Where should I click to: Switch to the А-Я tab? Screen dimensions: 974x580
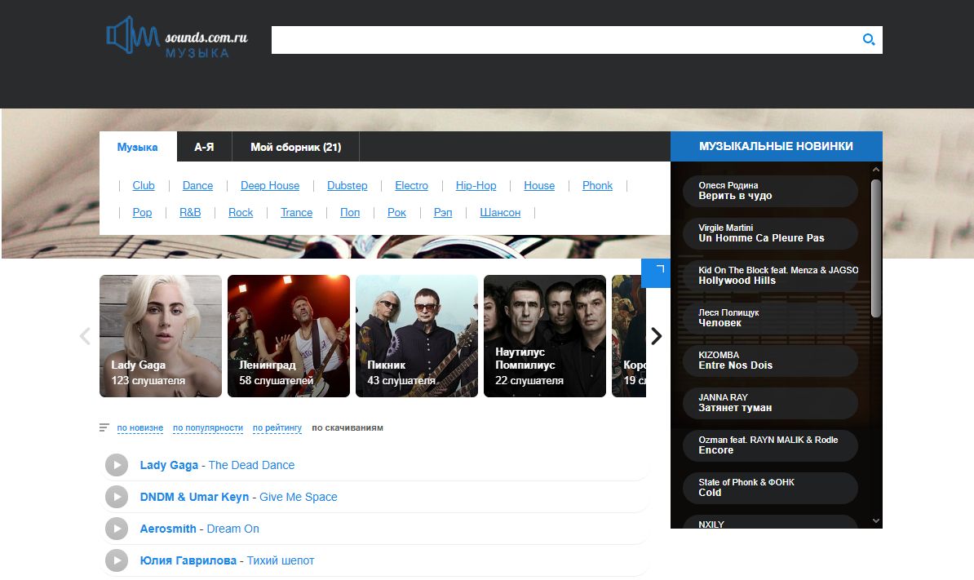click(x=204, y=147)
